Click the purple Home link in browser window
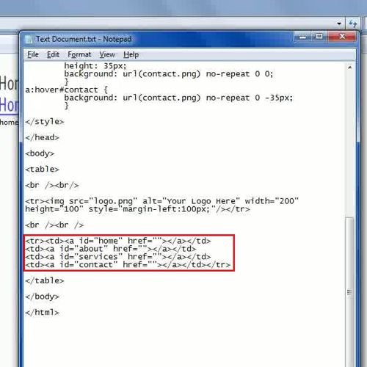367x367 pixels. (x=9, y=105)
